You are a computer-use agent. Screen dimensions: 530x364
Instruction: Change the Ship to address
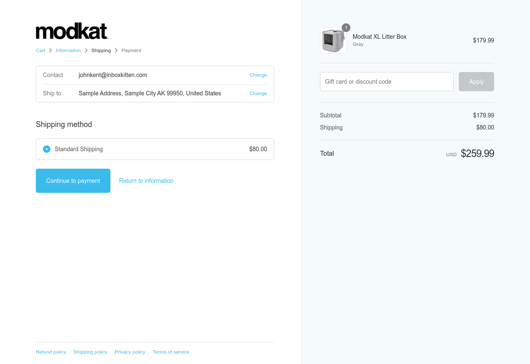pos(258,93)
